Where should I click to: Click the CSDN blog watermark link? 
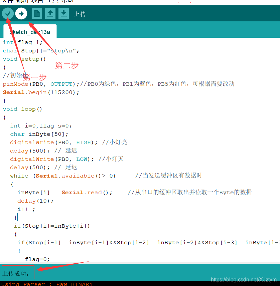point(243,279)
